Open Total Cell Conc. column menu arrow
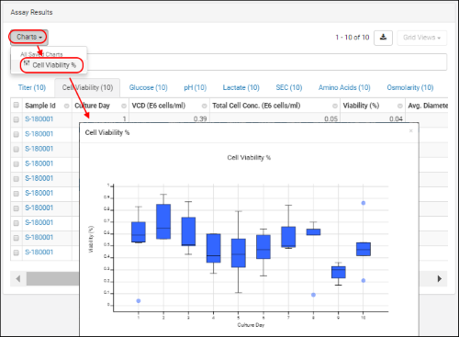Image resolution: width=459 pixels, height=337 pixels. coord(335,106)
